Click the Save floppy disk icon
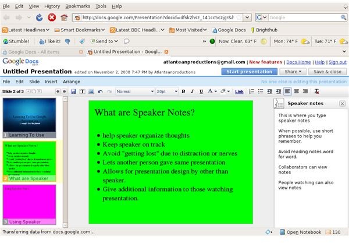349x243 pixels. 73,91
